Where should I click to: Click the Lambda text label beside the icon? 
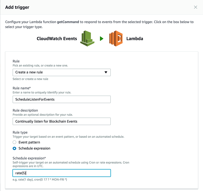coord(135,39)
